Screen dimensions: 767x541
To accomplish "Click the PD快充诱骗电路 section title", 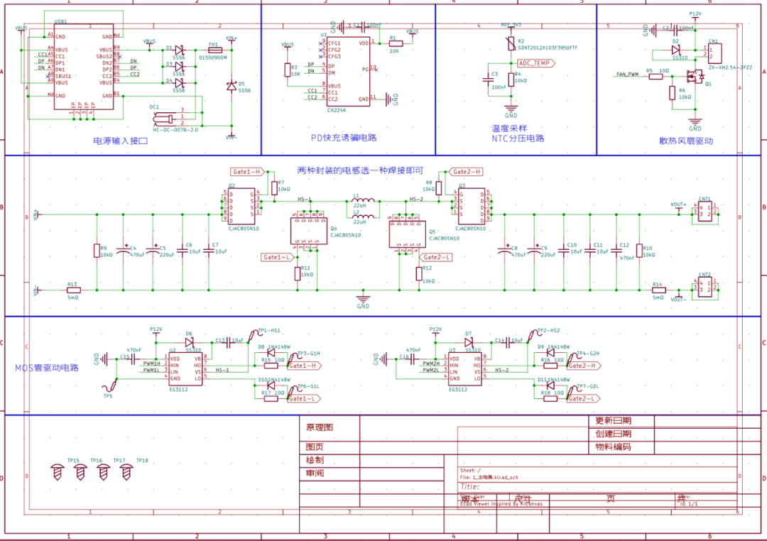I will 344,138.
